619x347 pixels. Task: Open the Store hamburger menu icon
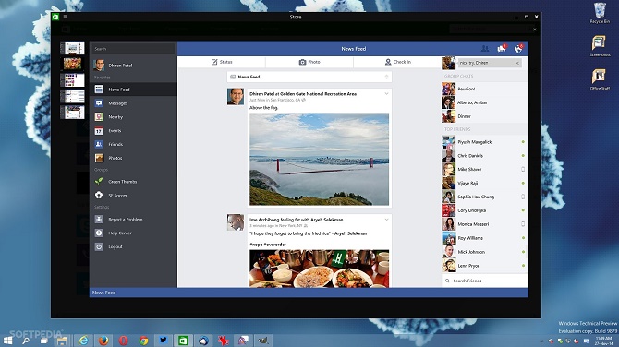click(66, 17)
